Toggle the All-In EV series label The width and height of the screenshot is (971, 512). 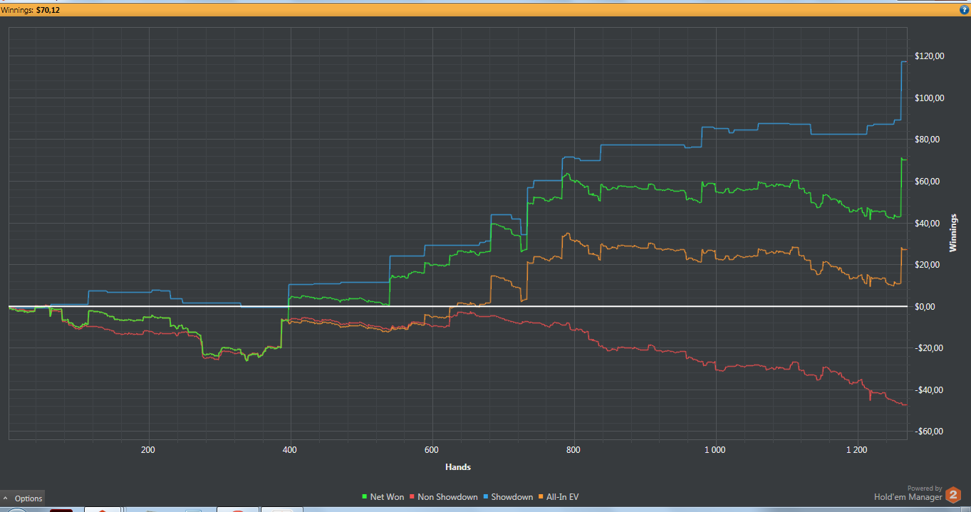pyautogui.click(x=563, y=497)
